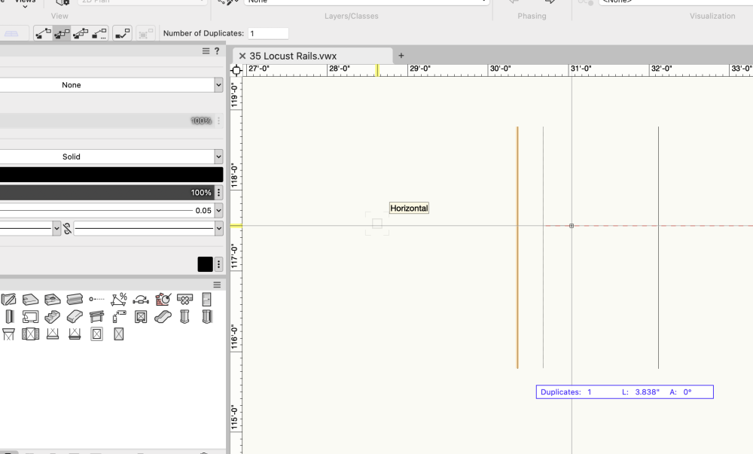Toggle the object retention checkmark mode
The height and width of the screenshot is (454, 753).
(122, 33)
